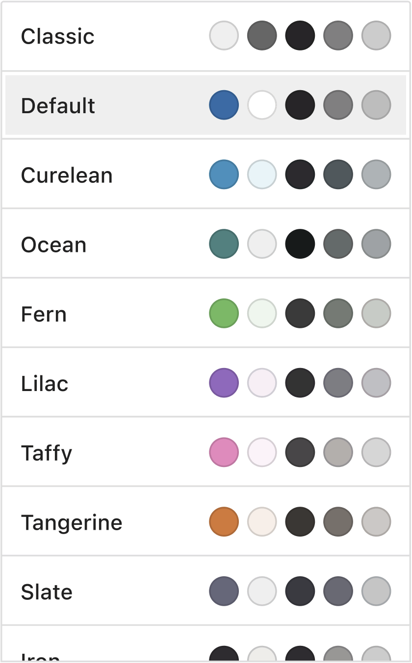Select the Classic color theme
The image size is (412, 663).
(x=58, y=36)
